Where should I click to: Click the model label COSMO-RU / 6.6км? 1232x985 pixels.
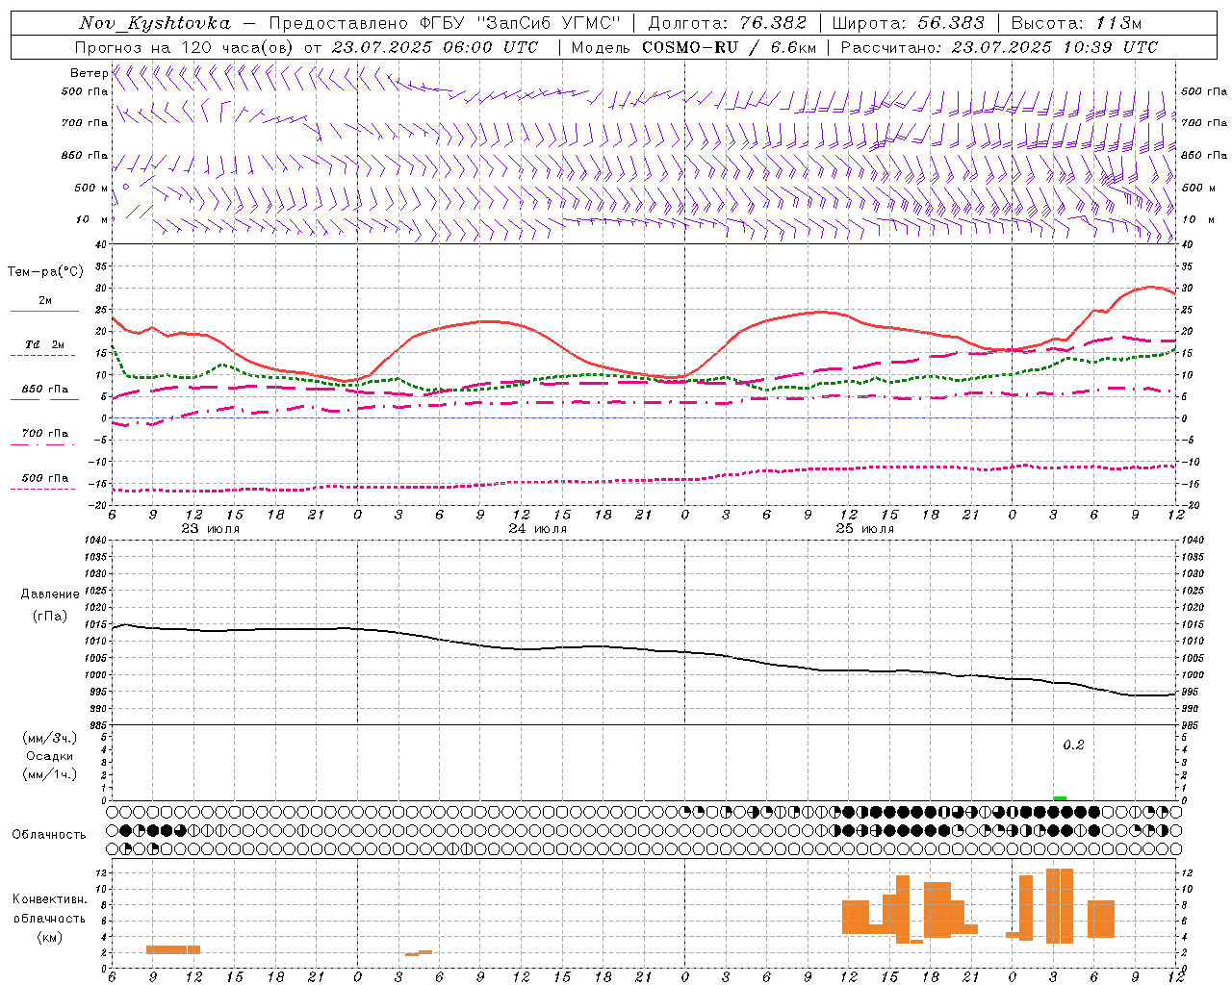[x=729, y=47]
